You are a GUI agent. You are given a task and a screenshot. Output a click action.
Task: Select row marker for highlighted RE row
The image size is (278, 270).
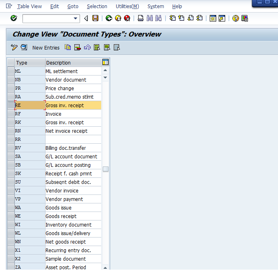pos(11,105)
